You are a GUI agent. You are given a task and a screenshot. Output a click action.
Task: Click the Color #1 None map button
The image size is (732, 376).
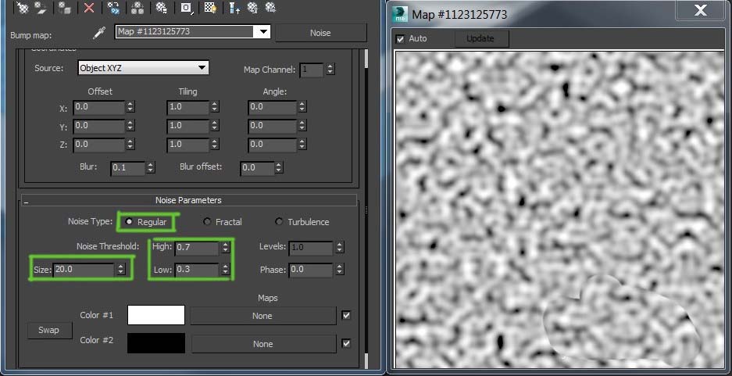click(262, 316)
